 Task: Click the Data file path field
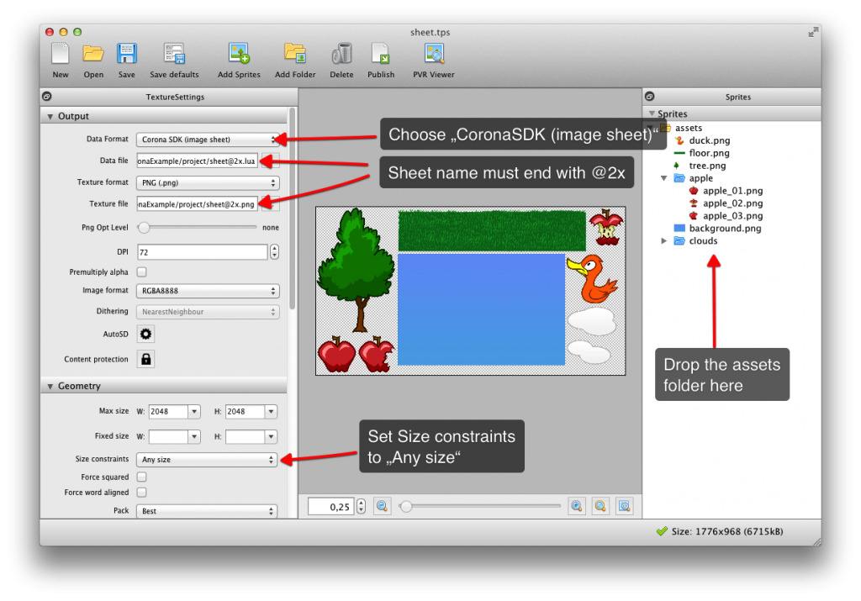click(x=198, y=161)
